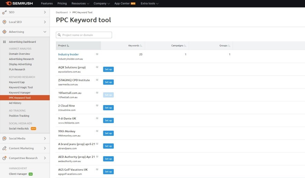Click Set up for A brand jeans
Viewport: 305px width, 178px height.
(x=108, y=146)
